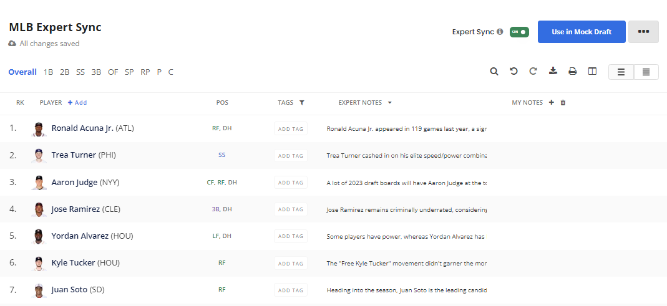Click the Expert Sync info icon

[500, 32]
